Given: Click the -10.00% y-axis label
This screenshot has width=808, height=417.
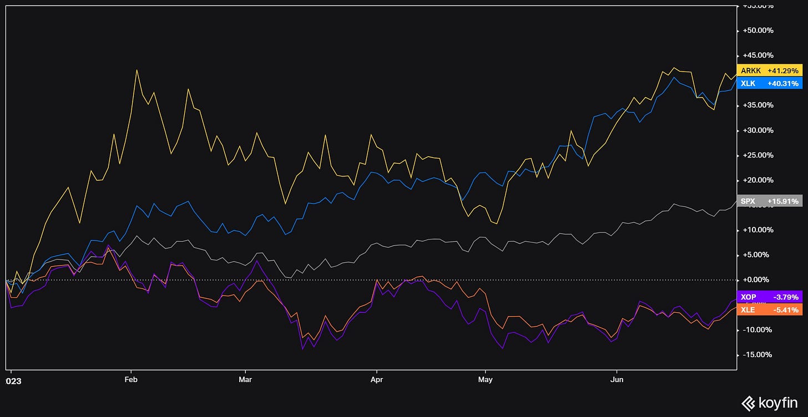Looking at the screenshot, I should (756, 330).
